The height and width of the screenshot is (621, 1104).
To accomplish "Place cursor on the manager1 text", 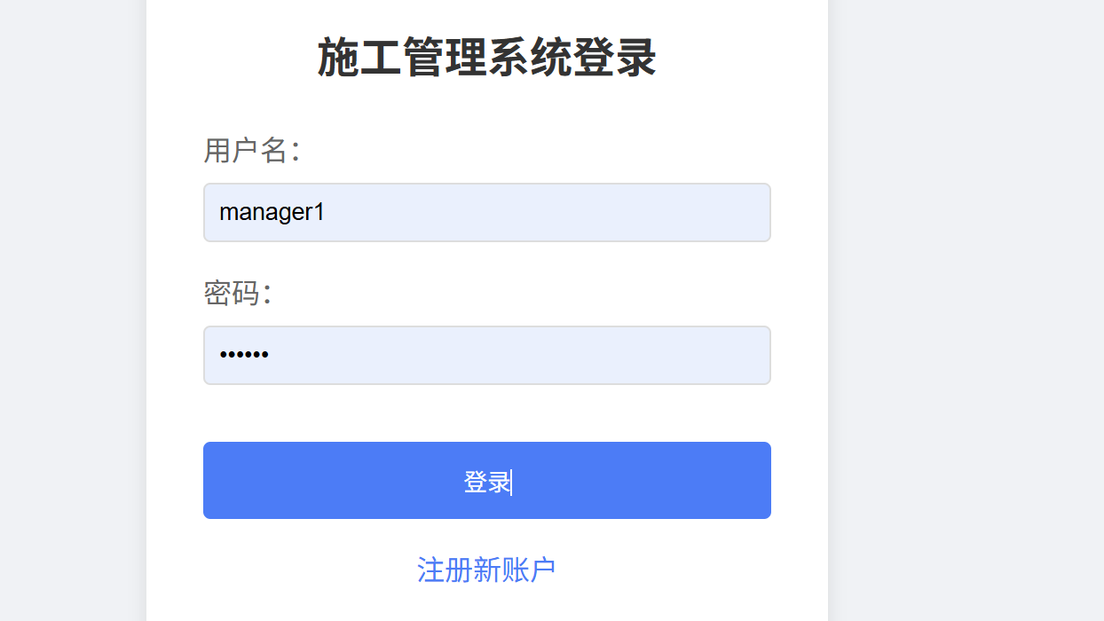I will pos(272,213).
